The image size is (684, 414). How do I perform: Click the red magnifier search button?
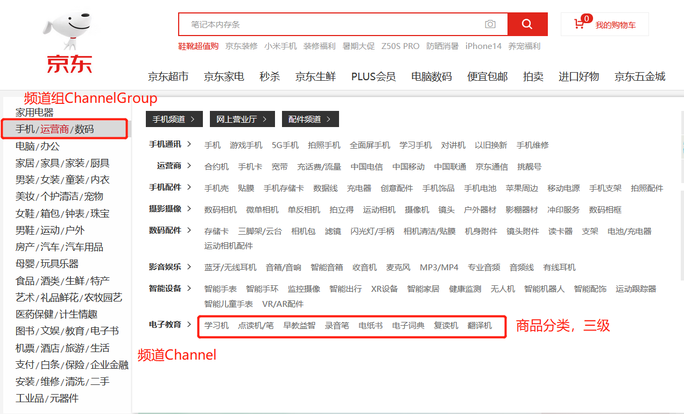pyautogui.click(x=527, y=24)
